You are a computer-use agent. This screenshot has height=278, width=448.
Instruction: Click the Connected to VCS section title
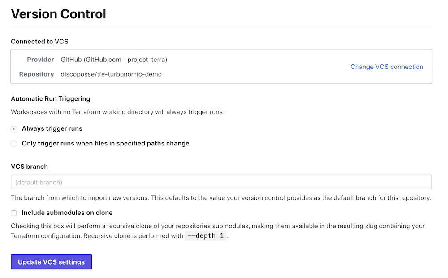39,42
